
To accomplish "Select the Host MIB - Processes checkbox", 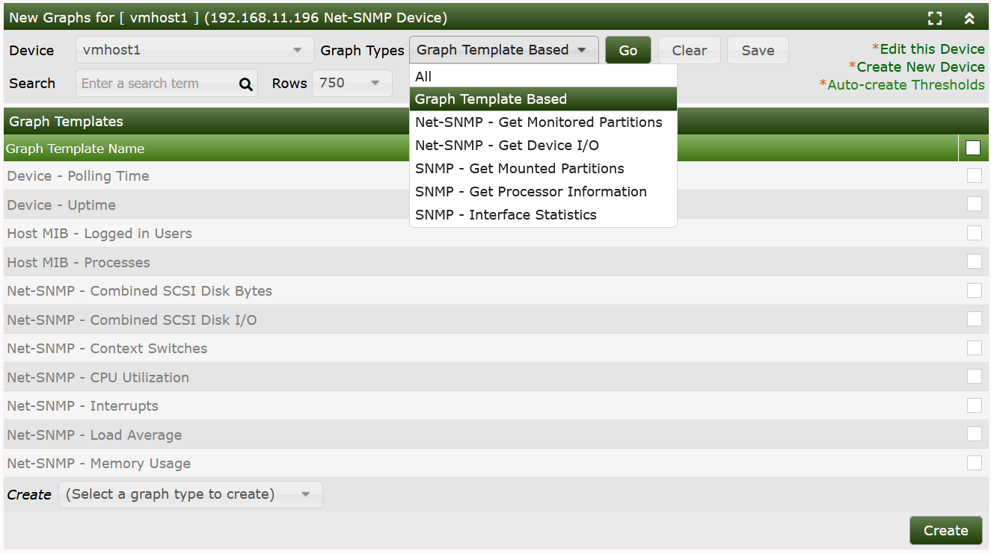I will tap(974, 262).
